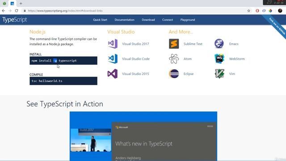Open the Vim text link

click(x=232, y=74)
